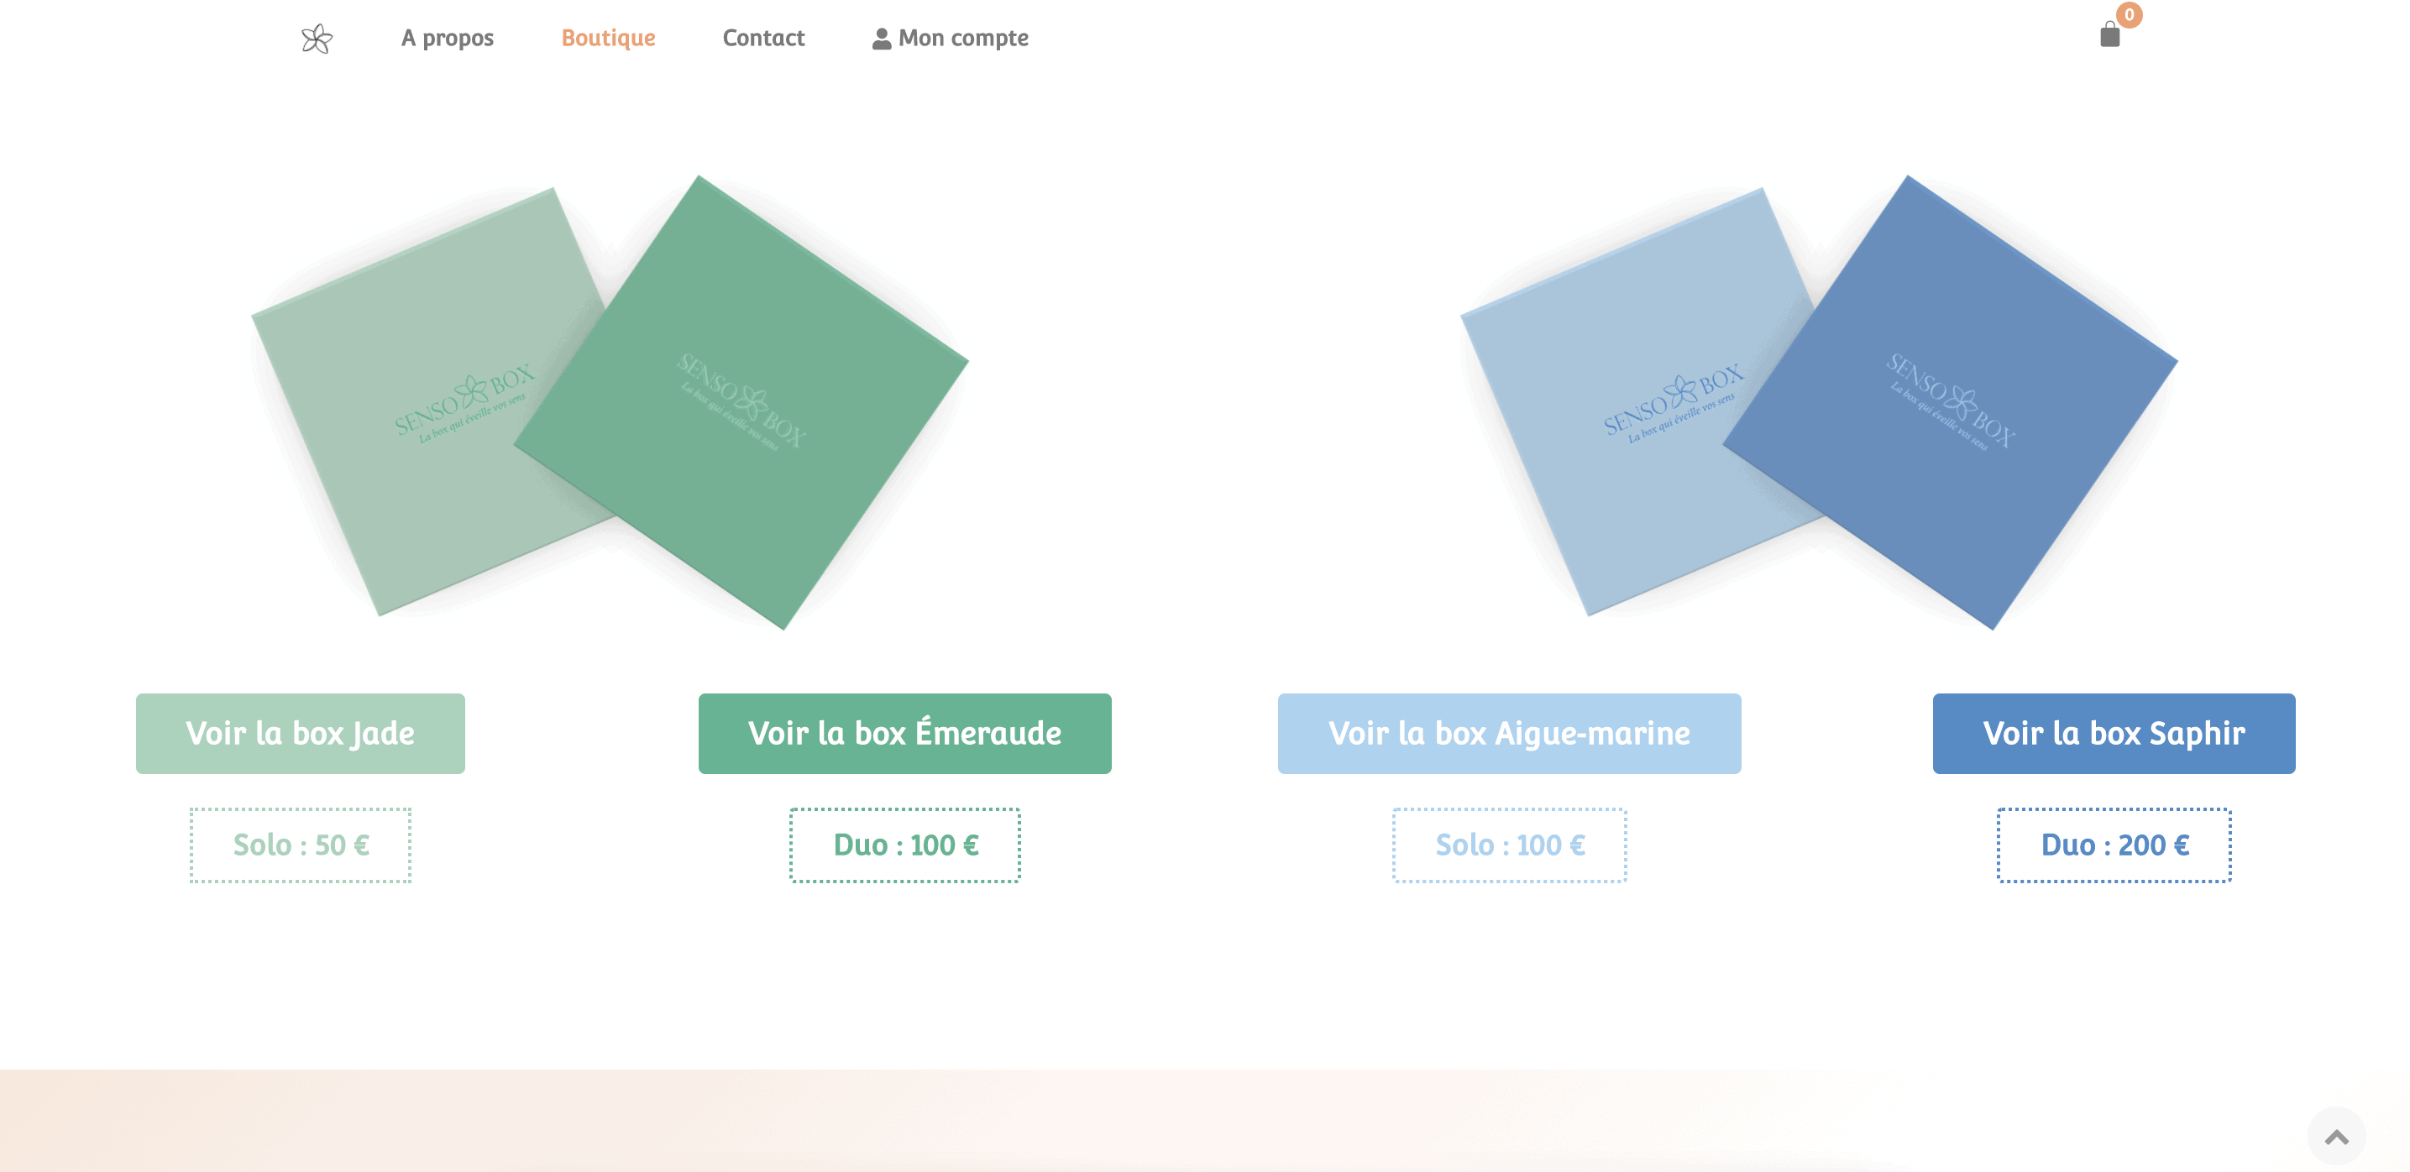Select the Solo : 100 € price box

(1509, 845)
